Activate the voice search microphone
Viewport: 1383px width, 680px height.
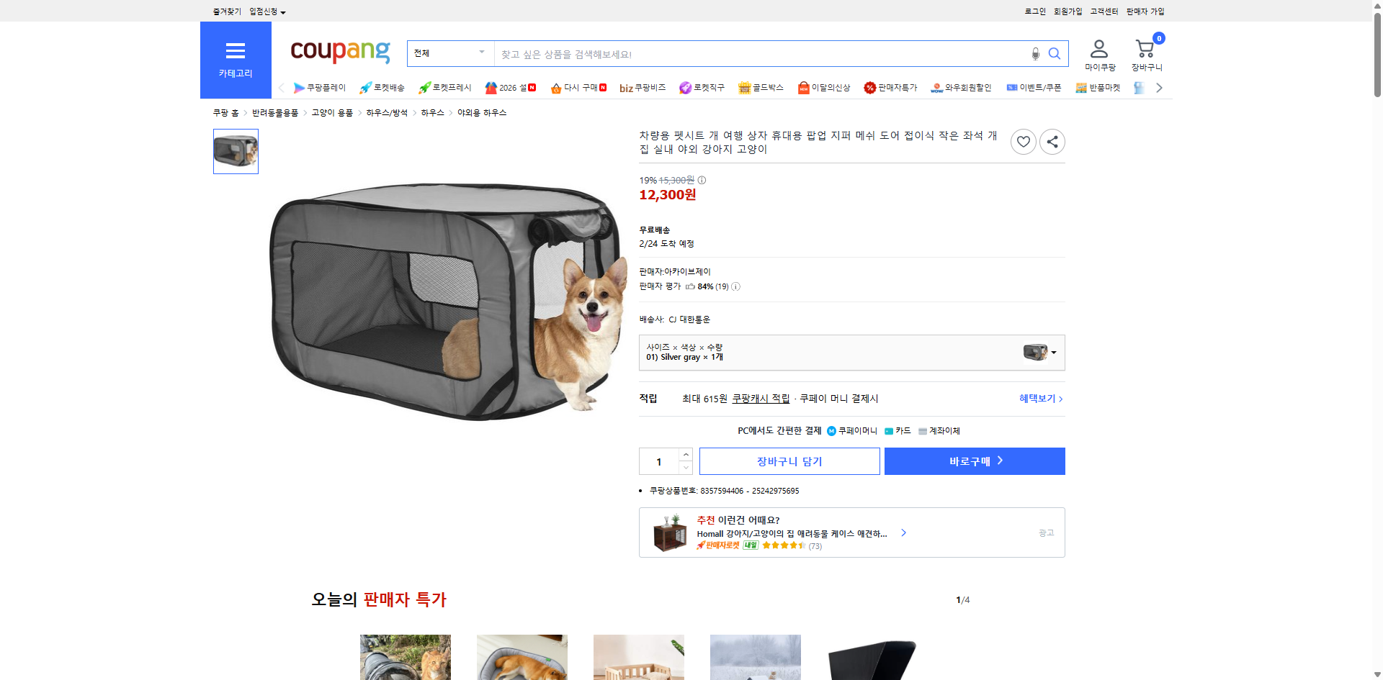click(1035, 53)
